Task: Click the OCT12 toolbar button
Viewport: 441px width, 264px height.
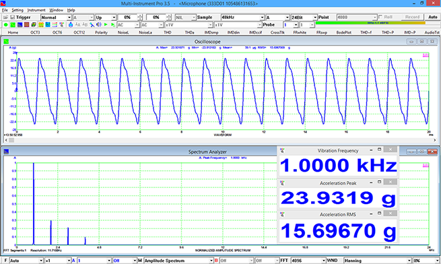Action: tap(79, 32)
